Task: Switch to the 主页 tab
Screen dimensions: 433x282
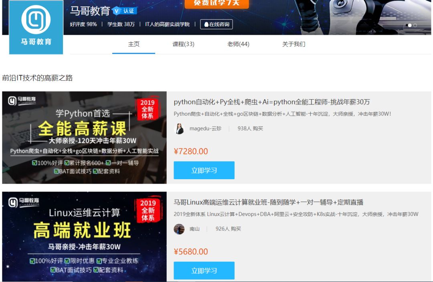Action: (x=134, y=44)
